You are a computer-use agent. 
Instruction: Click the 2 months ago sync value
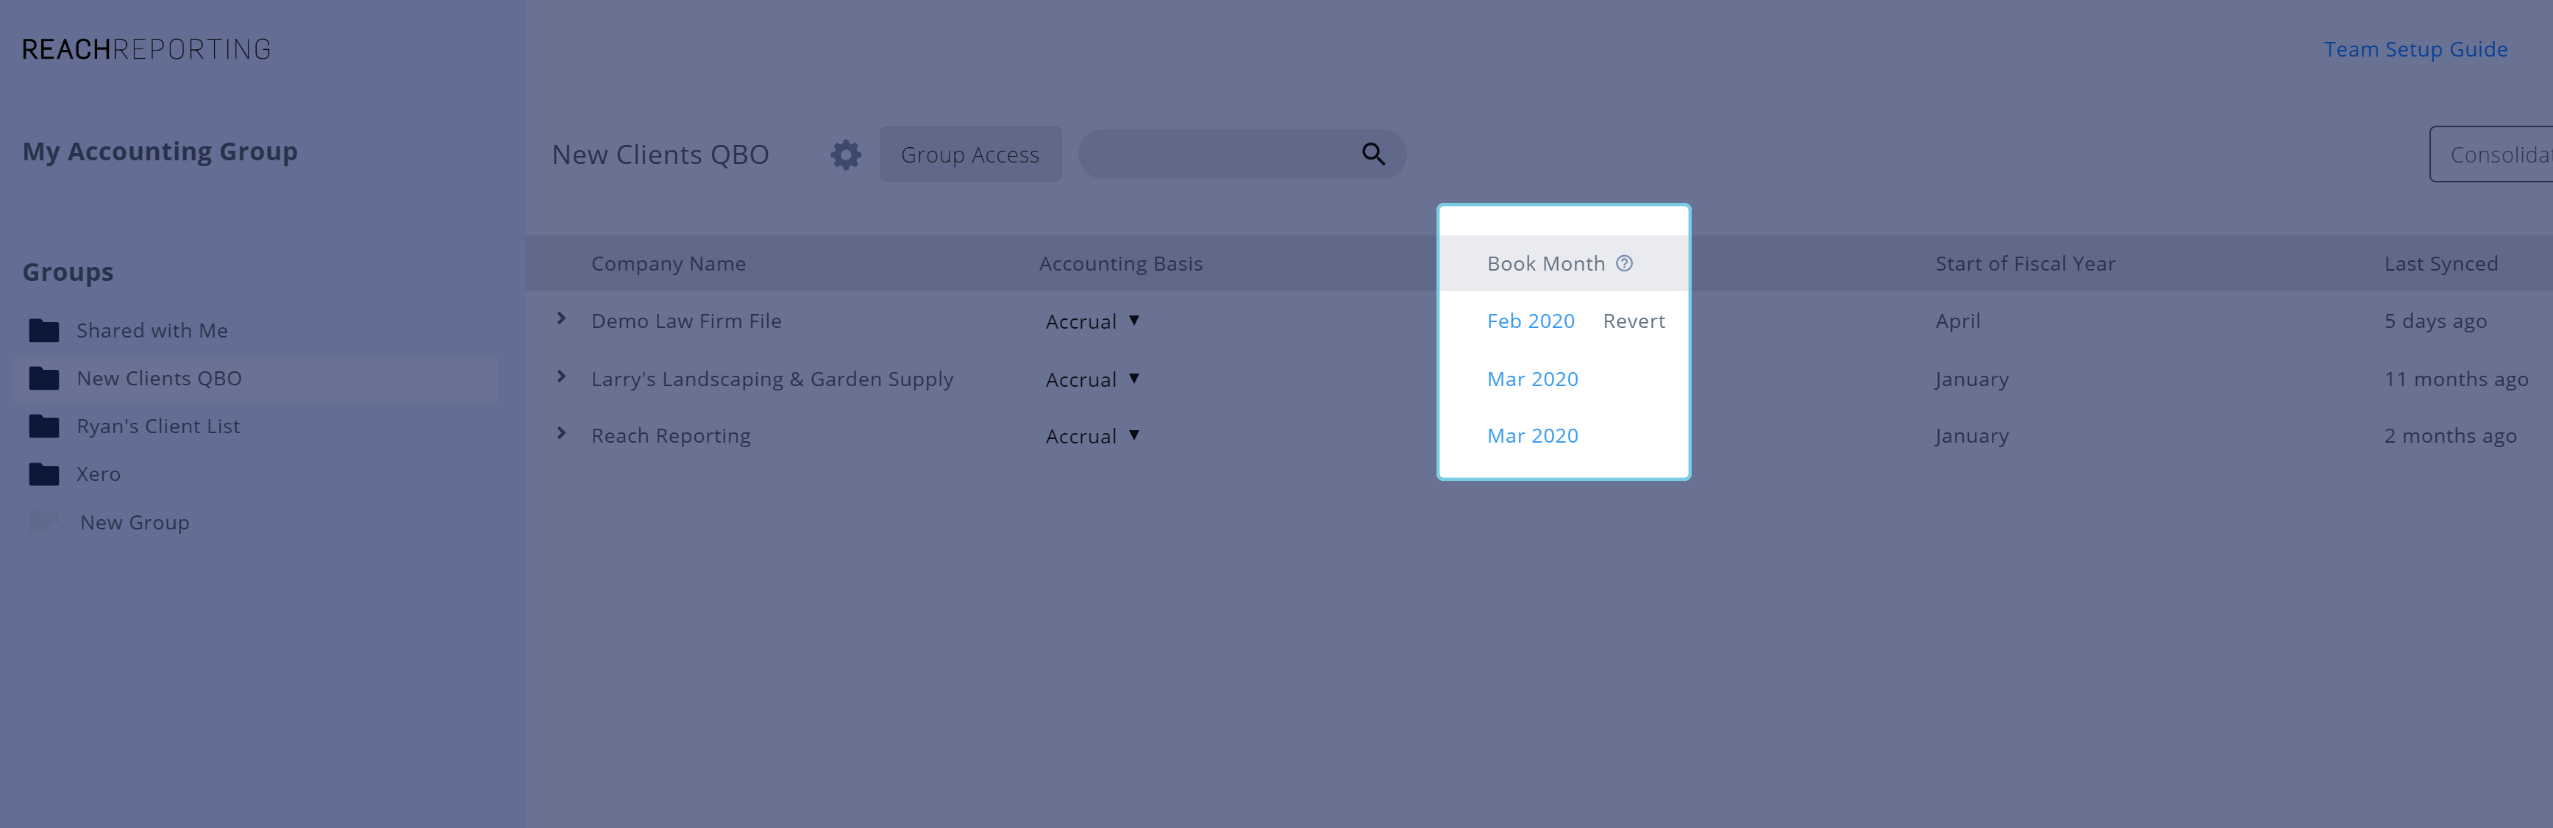click(x=2450, y=436)
